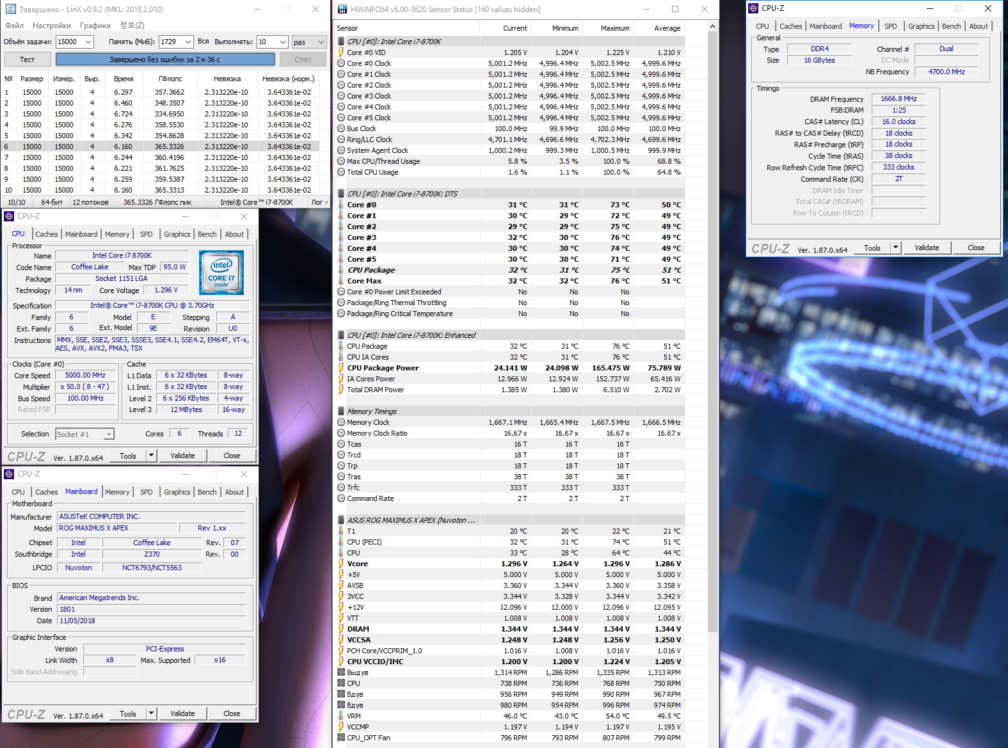
Task: Click the Core Voltage value 1.296 V in CPU-Z
Action: 166,290
